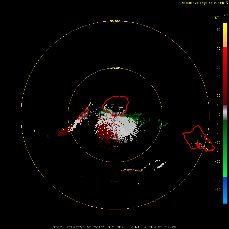
Task: Click the 10 value on the color scale
Action: coord(219,105)
